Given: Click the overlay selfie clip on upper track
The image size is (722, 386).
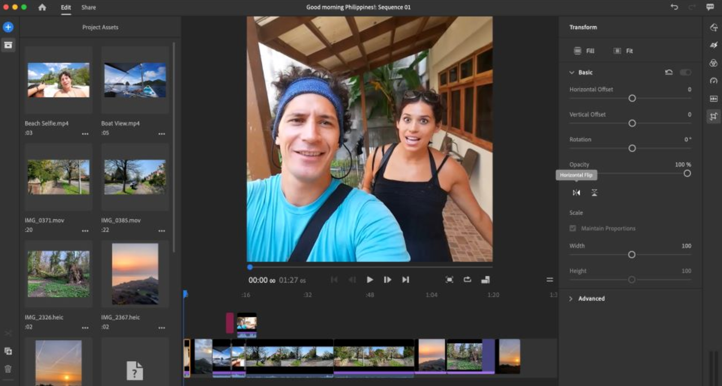Looking at the screenshot, I should pyautogui.click(x=246, y=325).
